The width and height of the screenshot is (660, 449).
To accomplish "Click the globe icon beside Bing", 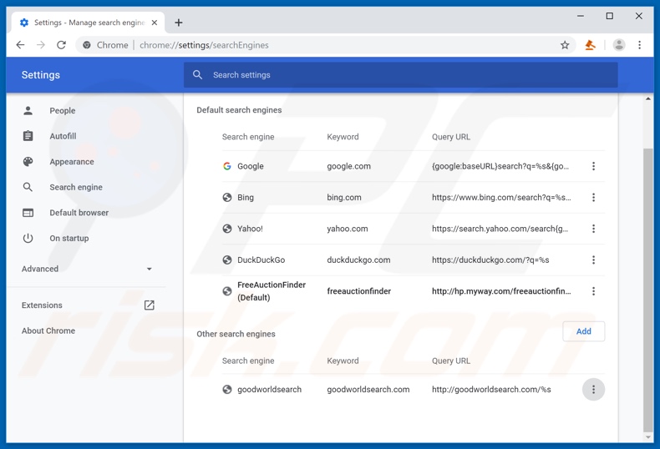I will tap(227, 197).
